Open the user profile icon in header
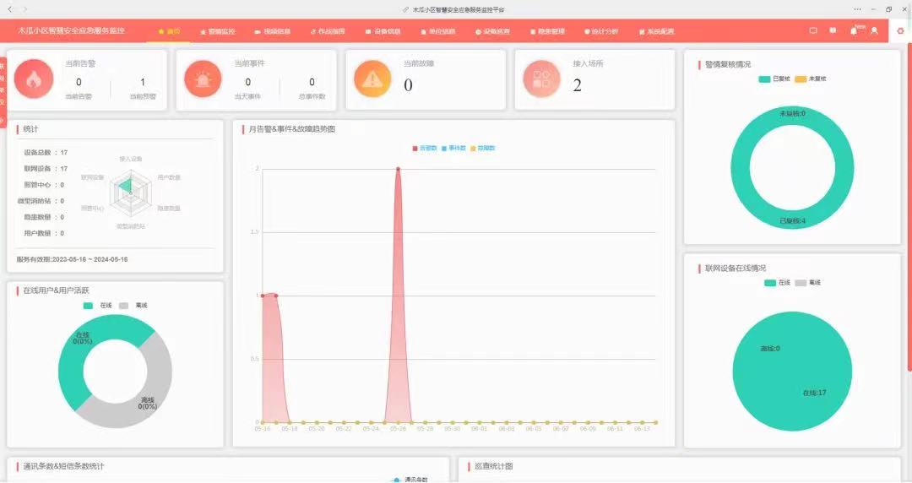 tap(874, 31)
